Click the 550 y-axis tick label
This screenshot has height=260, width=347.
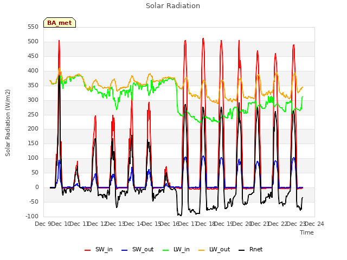[x=33, y=27]
